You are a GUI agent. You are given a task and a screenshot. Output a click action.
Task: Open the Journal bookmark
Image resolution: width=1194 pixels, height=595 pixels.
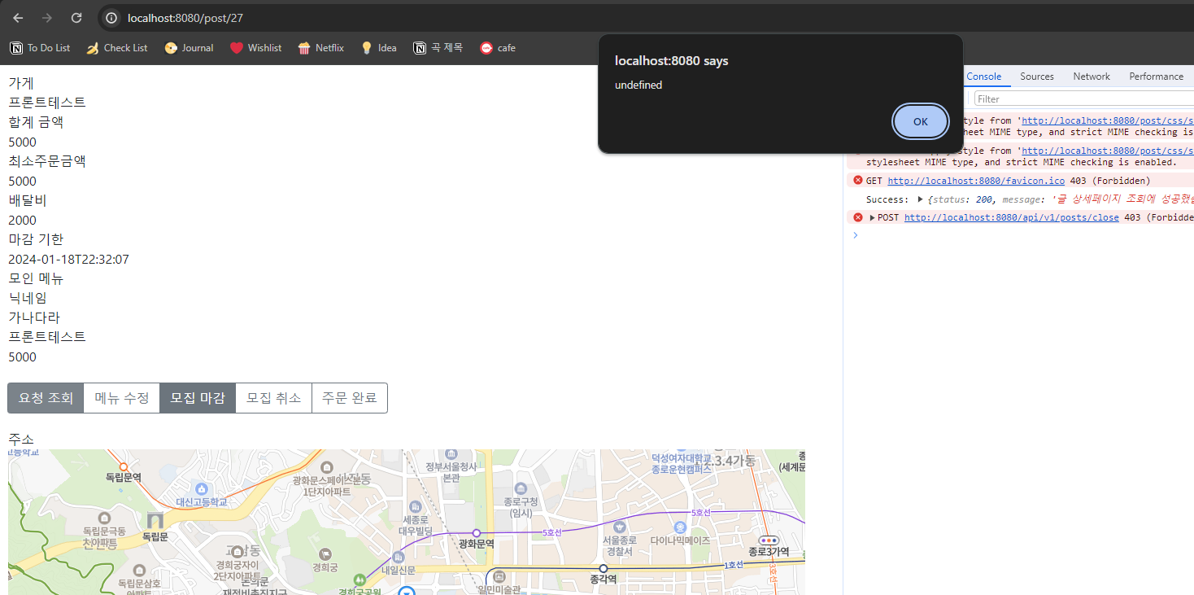pyautogui.click(x=189, y=48)
